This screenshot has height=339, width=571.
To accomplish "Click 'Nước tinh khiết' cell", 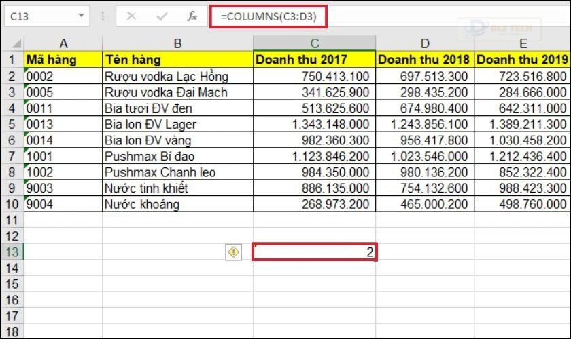I will tap(177, 188).
